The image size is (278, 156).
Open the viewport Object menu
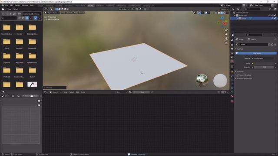pyautogui.click(x=81, y=13)
